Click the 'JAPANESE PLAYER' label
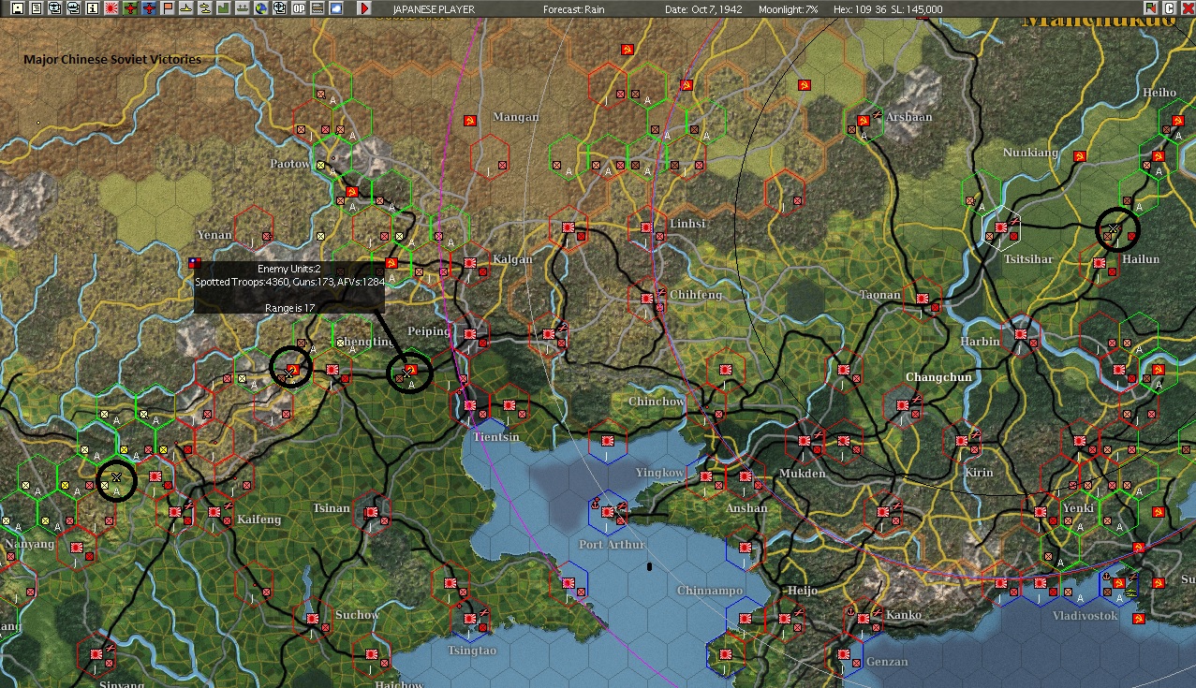Image resolution: width=1196 pixels, height=688 pixels. click(434, 9)
